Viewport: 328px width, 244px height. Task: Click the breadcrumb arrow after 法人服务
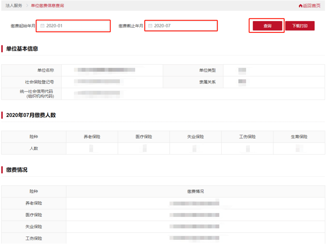[27, 6]
